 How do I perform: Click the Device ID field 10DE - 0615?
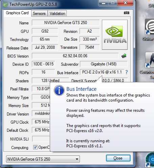(x=43, y=64)
